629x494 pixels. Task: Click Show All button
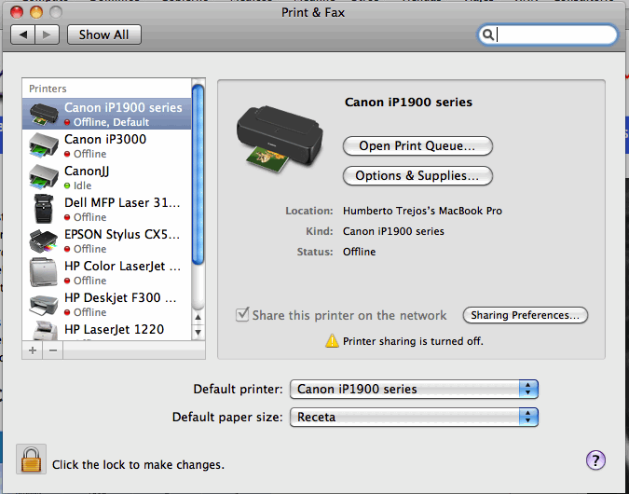point(103,34)
